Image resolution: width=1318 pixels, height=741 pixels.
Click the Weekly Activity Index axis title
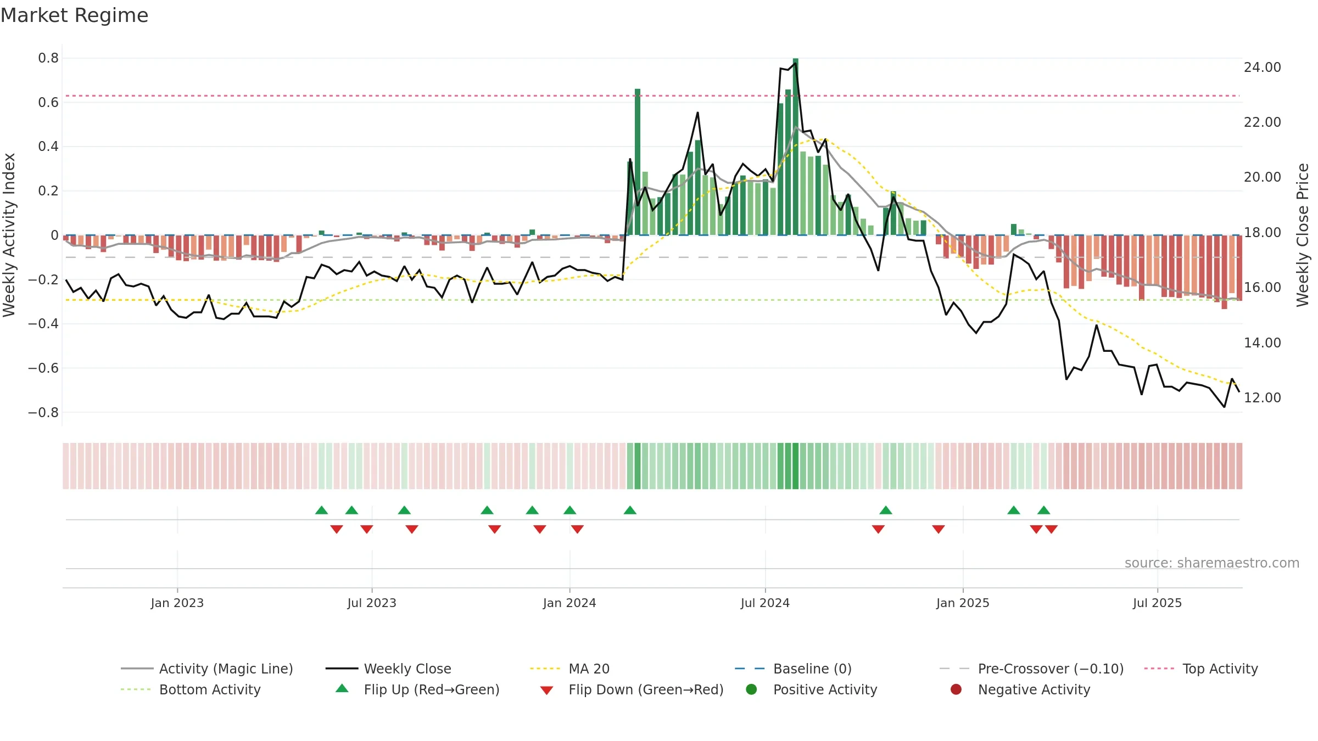[x=9, y=235]
